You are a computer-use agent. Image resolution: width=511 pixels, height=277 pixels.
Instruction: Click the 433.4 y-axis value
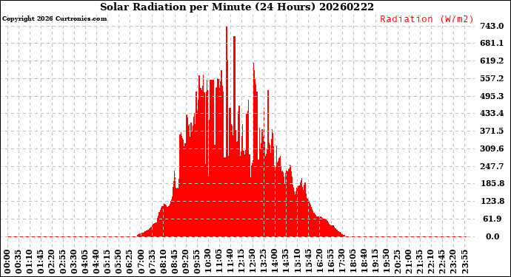[492, 114]
